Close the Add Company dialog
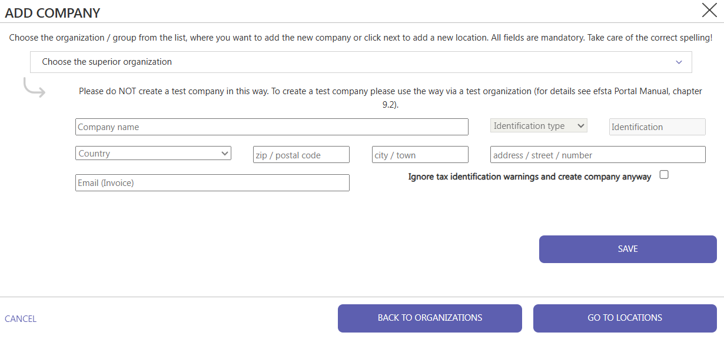This screenshot has width=724, height=339. pos(709,10)
